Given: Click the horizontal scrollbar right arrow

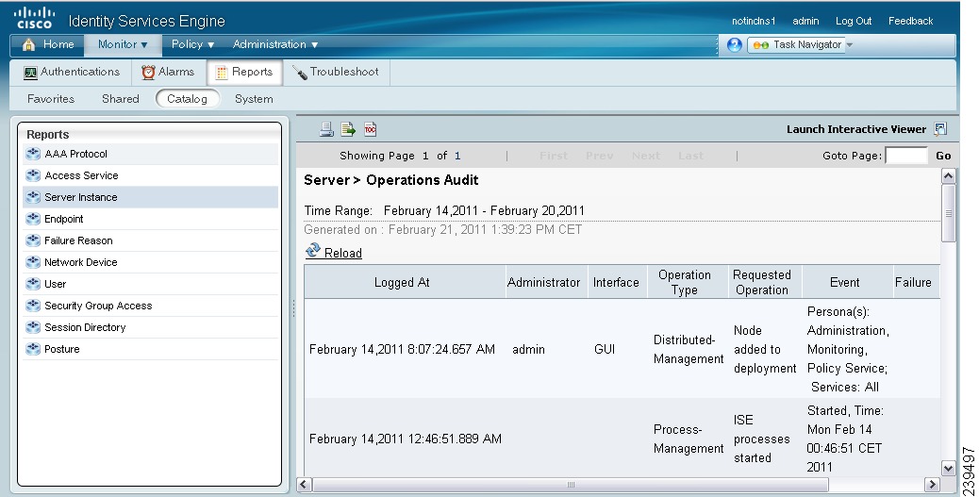Looking at the screenshot, I should (932, 485).
